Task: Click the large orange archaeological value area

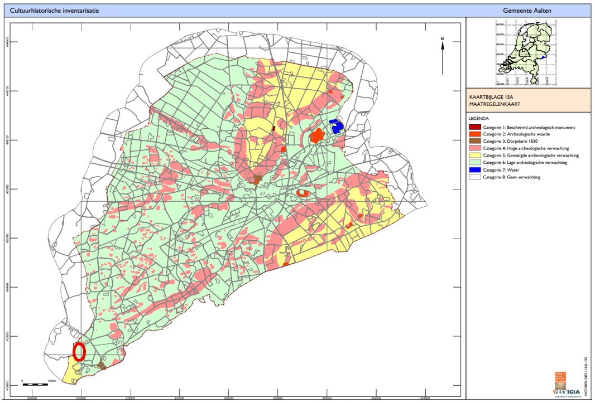Action: click(x=318, y=135)
